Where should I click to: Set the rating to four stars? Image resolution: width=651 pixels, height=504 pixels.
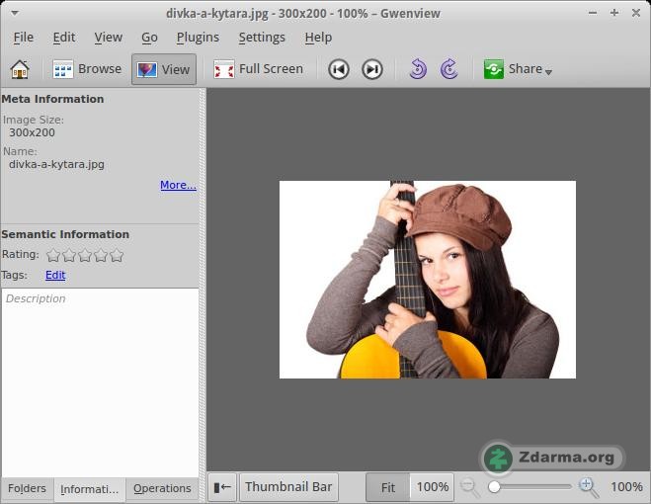click(x=101, y=255)
